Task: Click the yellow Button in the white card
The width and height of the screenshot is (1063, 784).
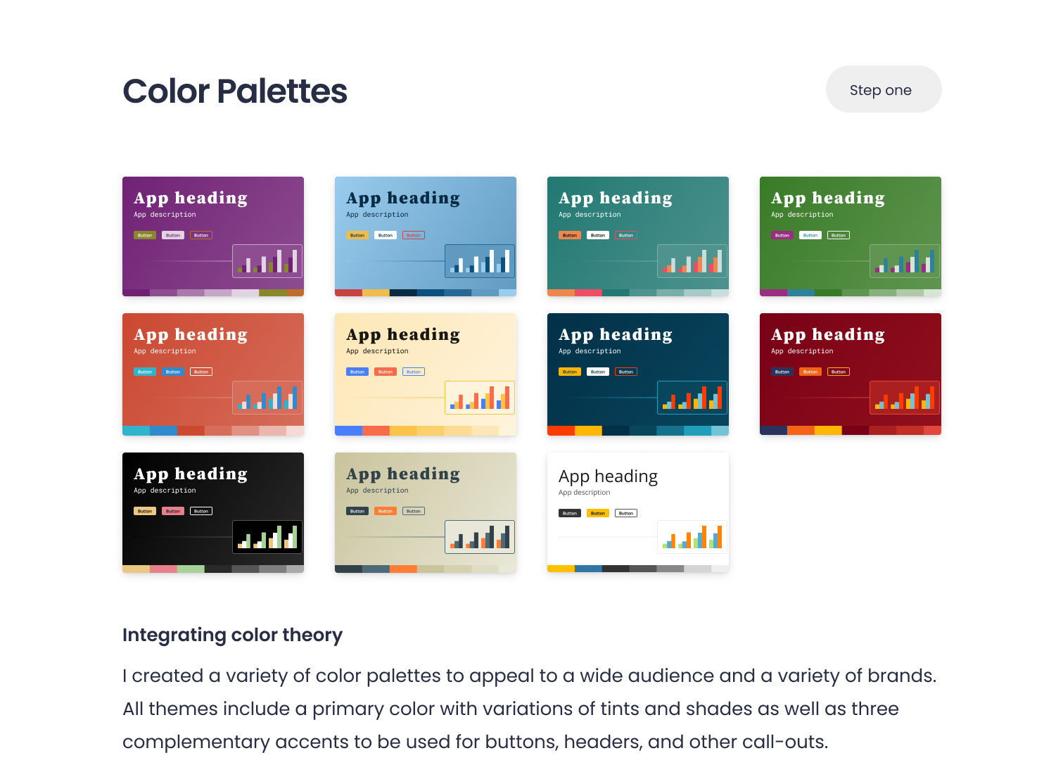Action: (x=598, y=513)
